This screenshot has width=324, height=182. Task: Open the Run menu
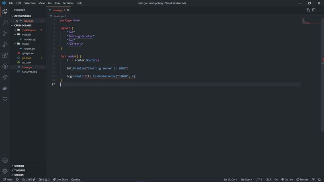pyautogui.click(x=57, y=3)
